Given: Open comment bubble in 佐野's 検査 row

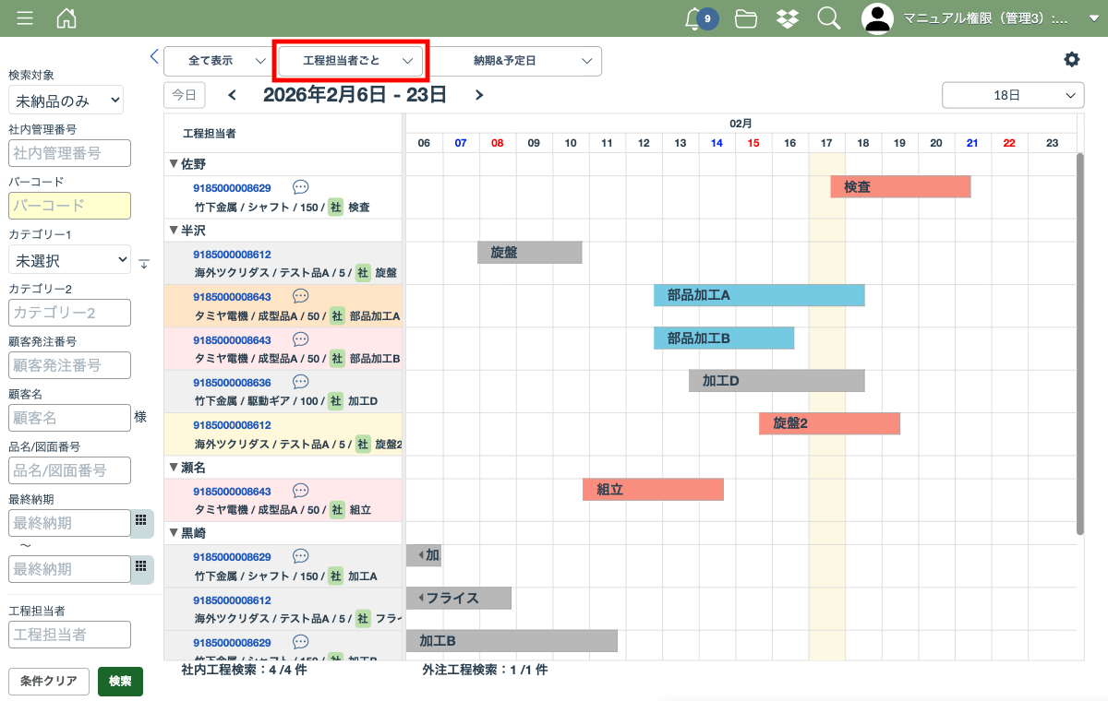Looking at the screenshot, I should point(300,187).
